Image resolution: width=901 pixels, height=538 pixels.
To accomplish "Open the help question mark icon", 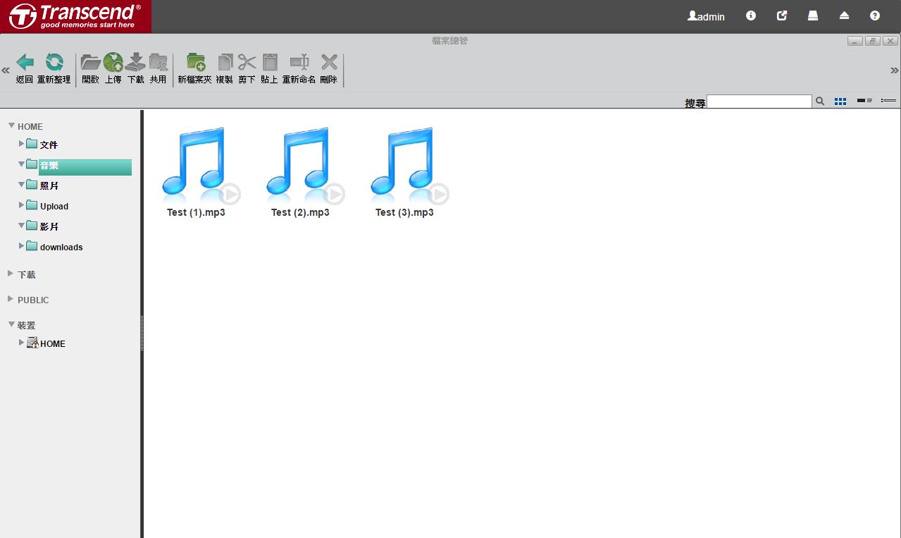I will tap(875, 16).
